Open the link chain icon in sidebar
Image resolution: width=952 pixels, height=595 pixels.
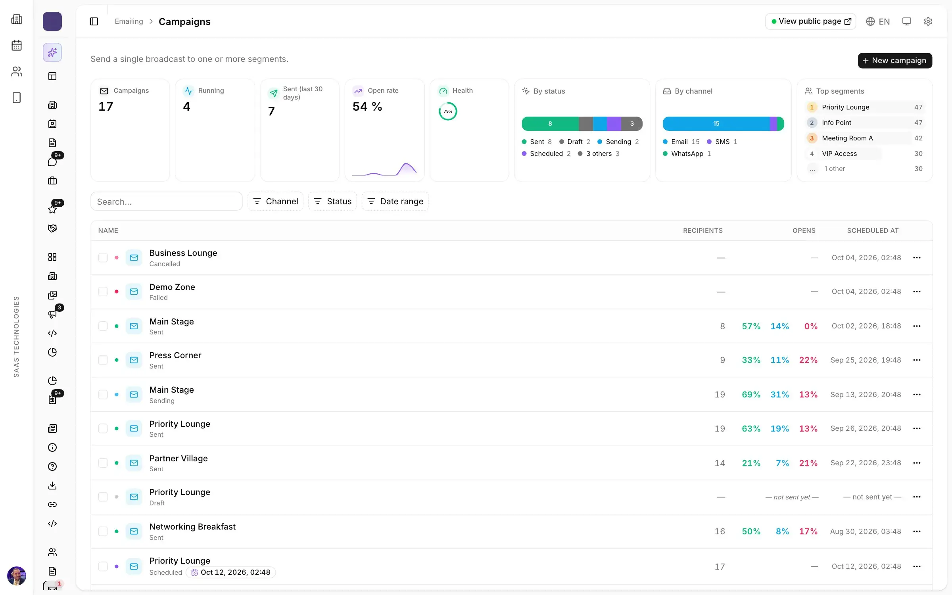[x=52, y=505]
